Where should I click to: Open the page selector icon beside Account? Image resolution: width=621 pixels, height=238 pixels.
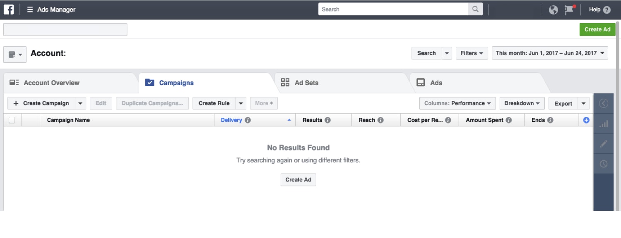pos(14,54)
